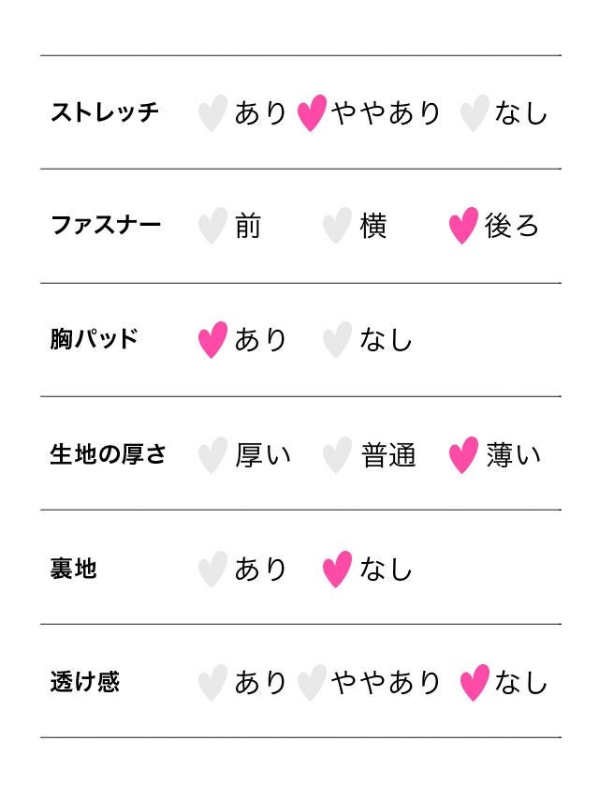Click the 生地の厚さ row label
This screenshot has height=800, width=599.
[x=108, y=454]
